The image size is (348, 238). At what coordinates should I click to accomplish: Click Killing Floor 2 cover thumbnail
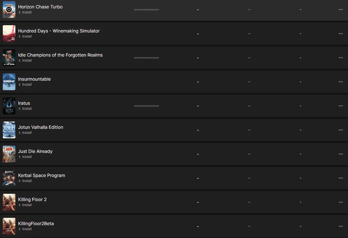click(9, 202)
